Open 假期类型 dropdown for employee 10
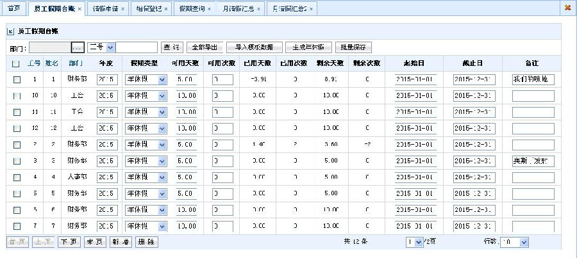The height and width of the screenshot is (258, 577). coord(162,96)
